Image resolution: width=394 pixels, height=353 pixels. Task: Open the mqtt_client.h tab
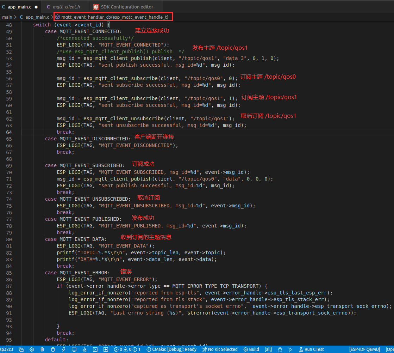(66, 7)
